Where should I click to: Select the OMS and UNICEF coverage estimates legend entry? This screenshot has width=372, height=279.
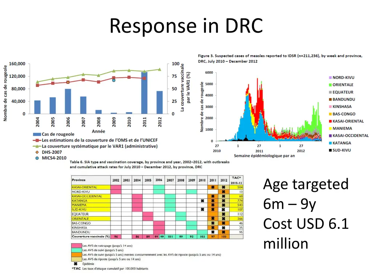(95, 140)
